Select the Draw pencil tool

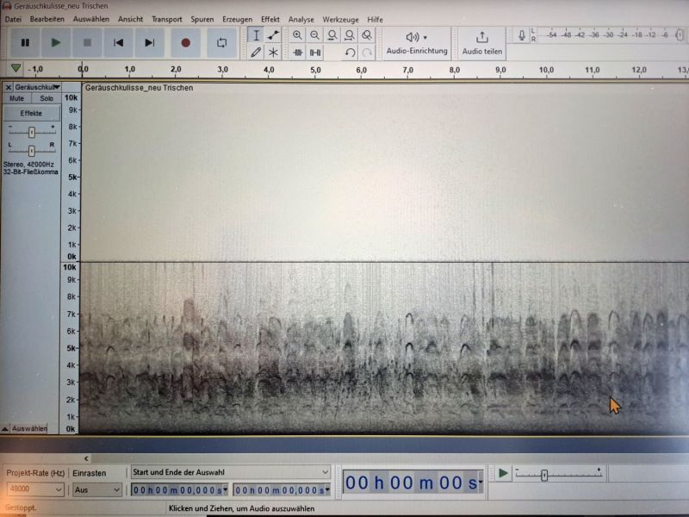click(x=256, y=53)
